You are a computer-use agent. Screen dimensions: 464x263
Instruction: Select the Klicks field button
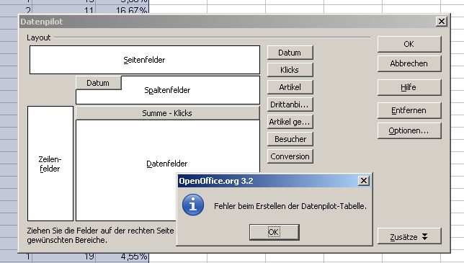[290, 70]
